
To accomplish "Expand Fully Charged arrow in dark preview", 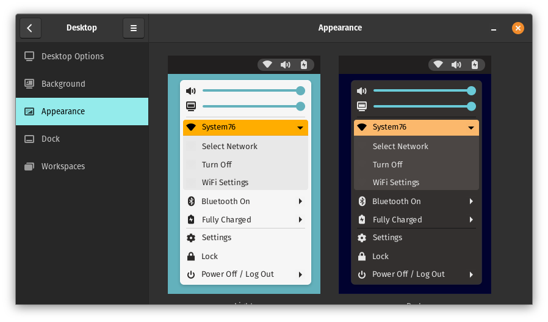I will [x=471, y=219].
